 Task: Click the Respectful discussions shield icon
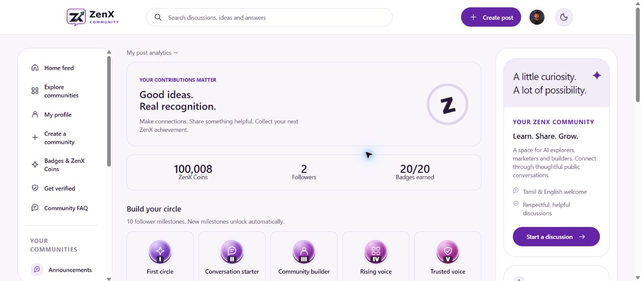click(x=516, y=204)
